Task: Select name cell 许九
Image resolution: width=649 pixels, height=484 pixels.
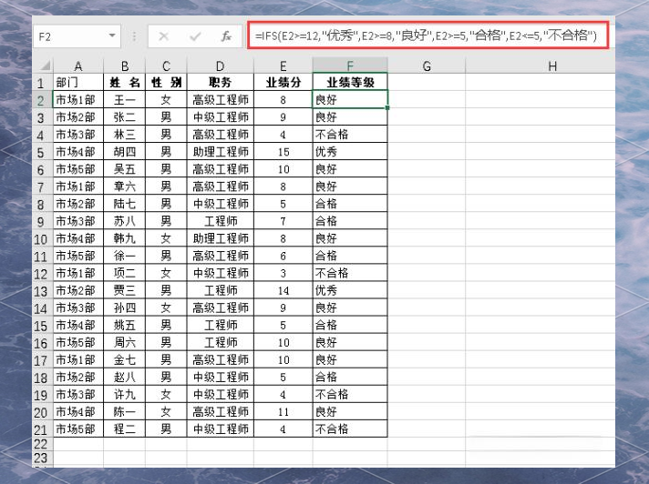Action: (x=125, y=394)
